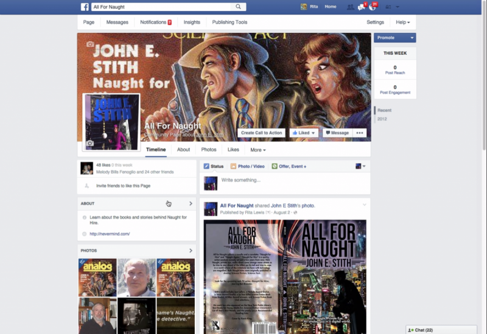Click the profile picture camera icon
Screen dimensions: 487x334
tap(91, 144)
